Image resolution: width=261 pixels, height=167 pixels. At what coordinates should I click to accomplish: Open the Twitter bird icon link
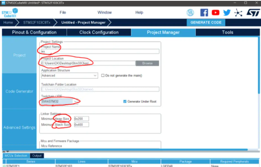[x=227, y=13]
